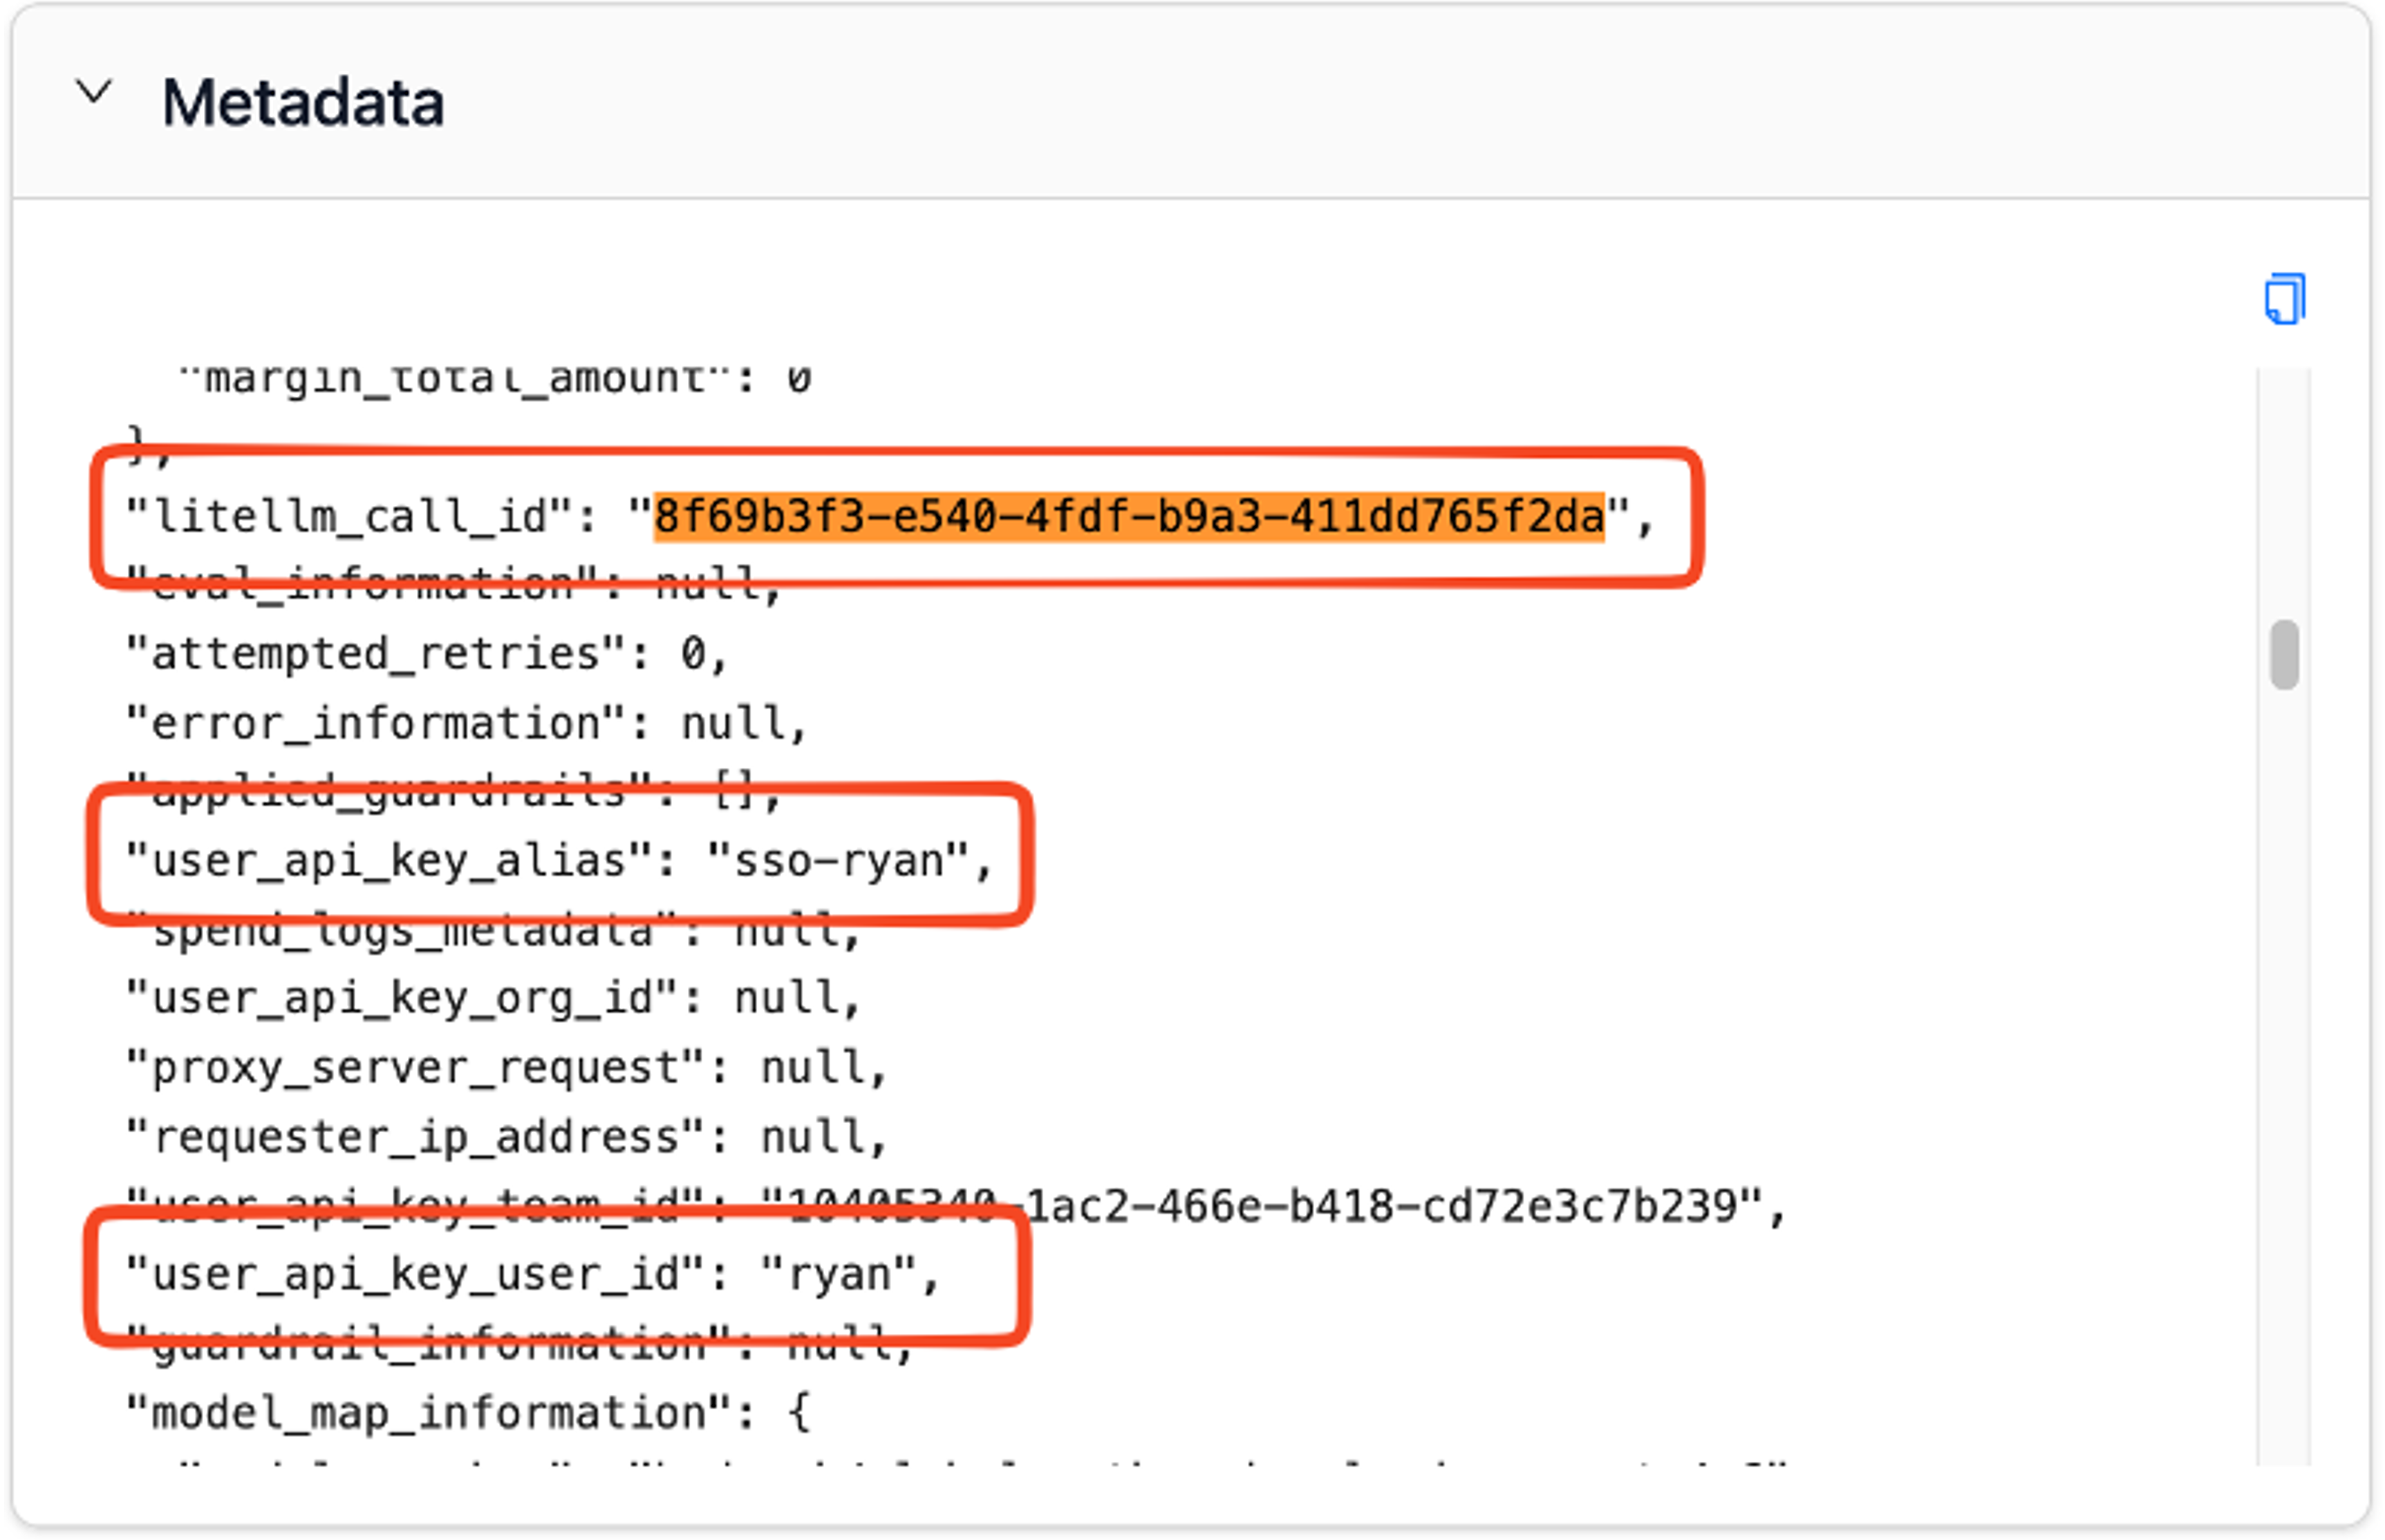The width and height of the screenshot is (2385, 1540).
Task: Click the "proxy_server_request" line
Action: click(x=506, y=1068)
